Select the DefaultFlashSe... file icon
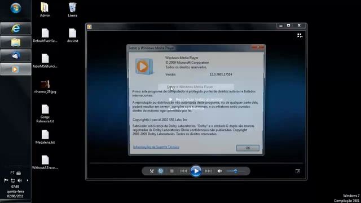Viewport: 361px width, 203px height. pyautogui.click(x=45, y=36)
